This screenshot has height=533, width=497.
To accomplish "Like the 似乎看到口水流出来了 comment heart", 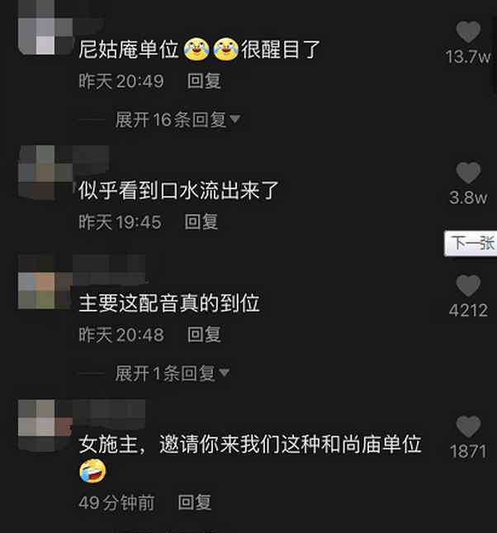I will click(x=468, y=173).
